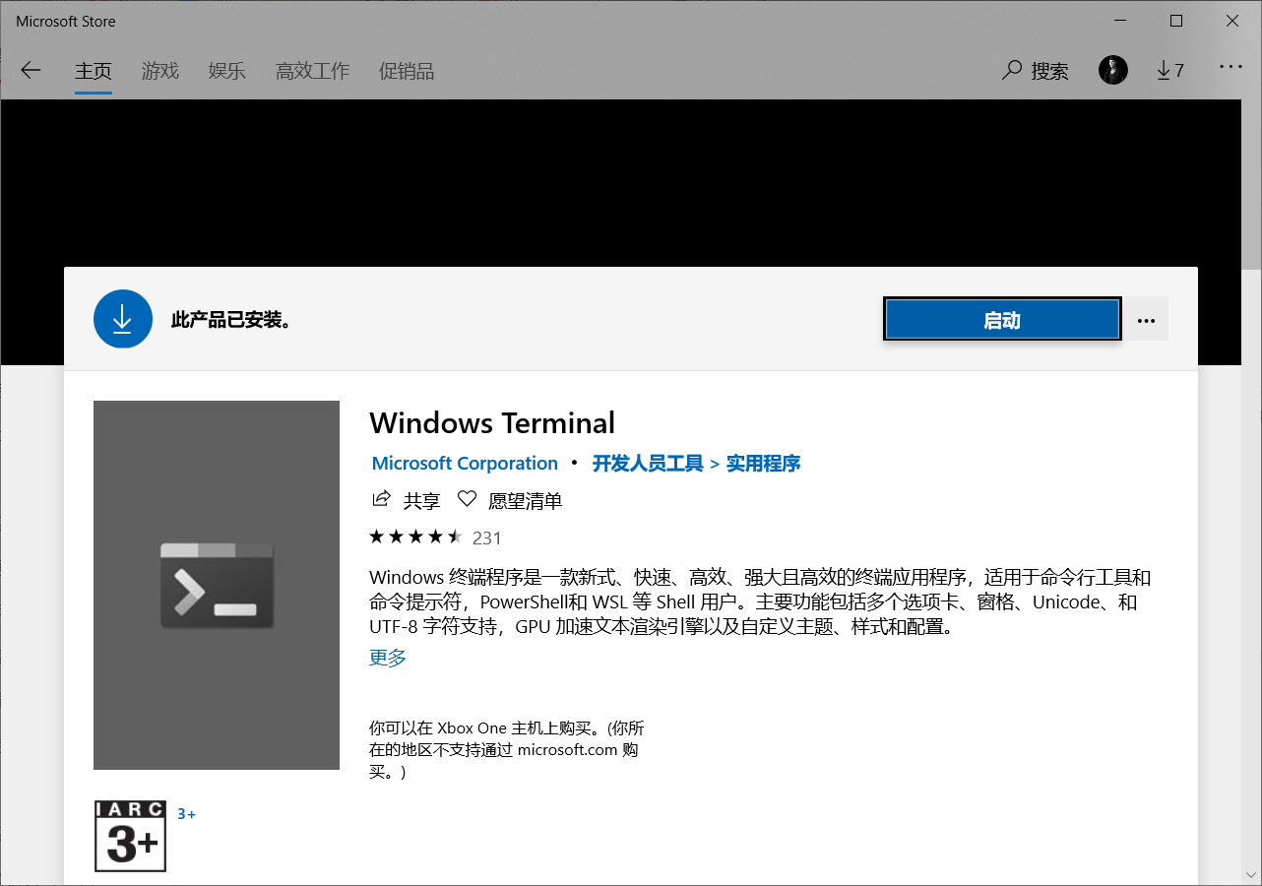The width and height of the screenshot is (1262, 886).
Task: Go back with the arrow icon
Action: (31, 70)
